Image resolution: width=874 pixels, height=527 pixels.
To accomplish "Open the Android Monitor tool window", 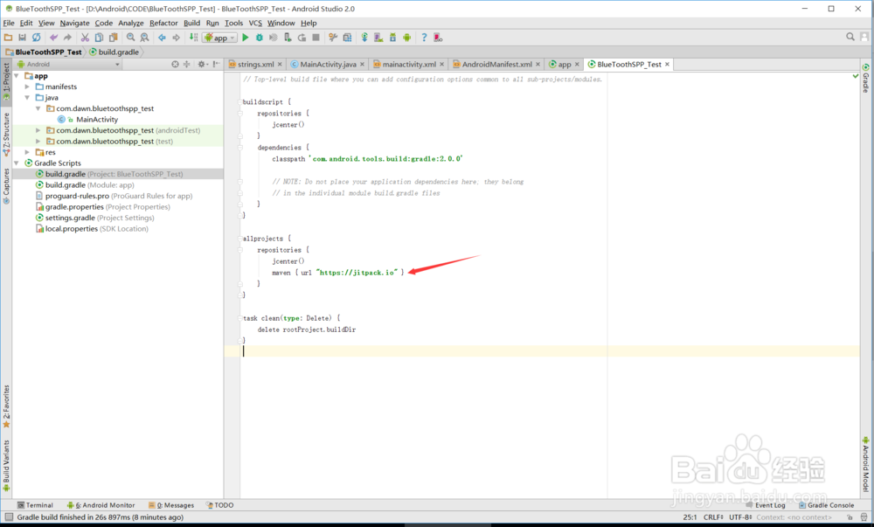I will pyautogui.click(x=101, y=505).
